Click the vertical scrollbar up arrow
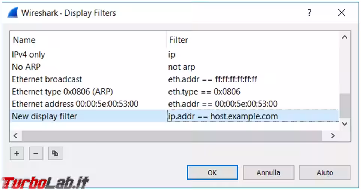The height and width of the screenshot is (190, 361). pyautogui.click(x=344, y=37)
